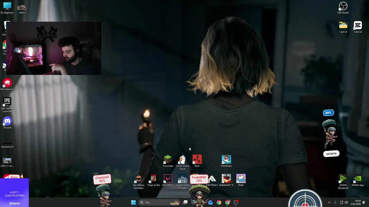Open the volume tray icon
The width and height of the screenshot is (369, 207).
point(346,202)
